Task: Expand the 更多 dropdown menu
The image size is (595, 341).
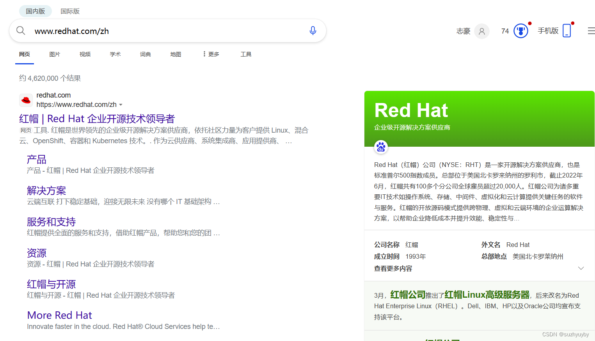Action: [210, 54]
